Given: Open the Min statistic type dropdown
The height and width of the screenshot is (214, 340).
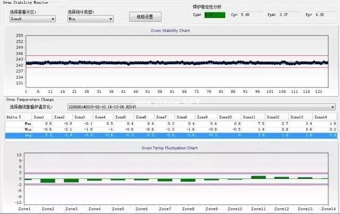Looking at the screenshot, I should click(x=90, y=19).
